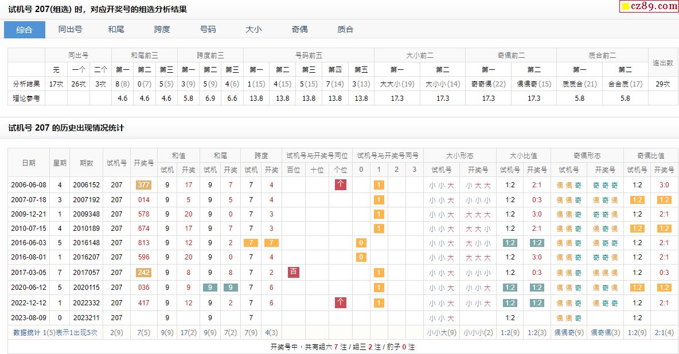679x354 pixels.
Task: Click the draw number 036
Action: tap(144, 288)
